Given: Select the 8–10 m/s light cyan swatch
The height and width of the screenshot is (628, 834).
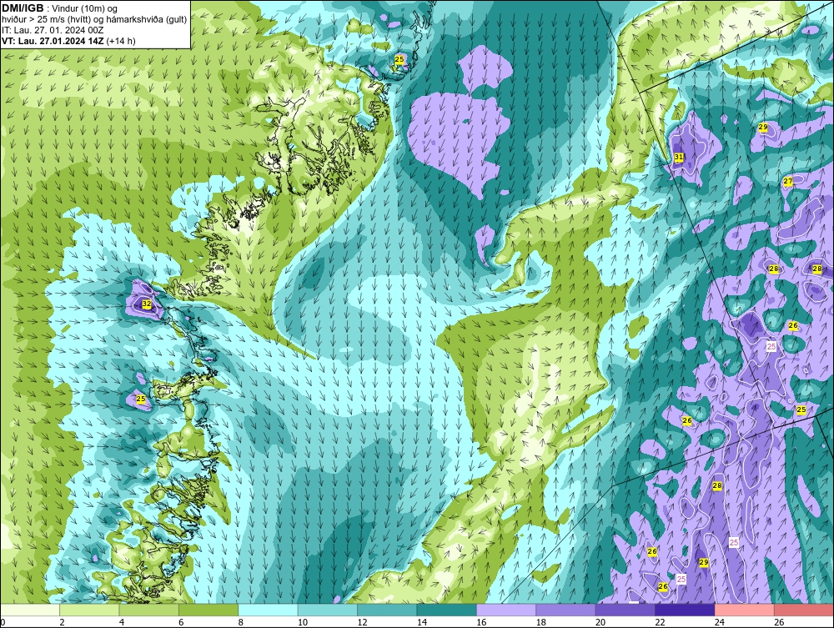Looking at the screenshot, I should (x=268, y=610).
